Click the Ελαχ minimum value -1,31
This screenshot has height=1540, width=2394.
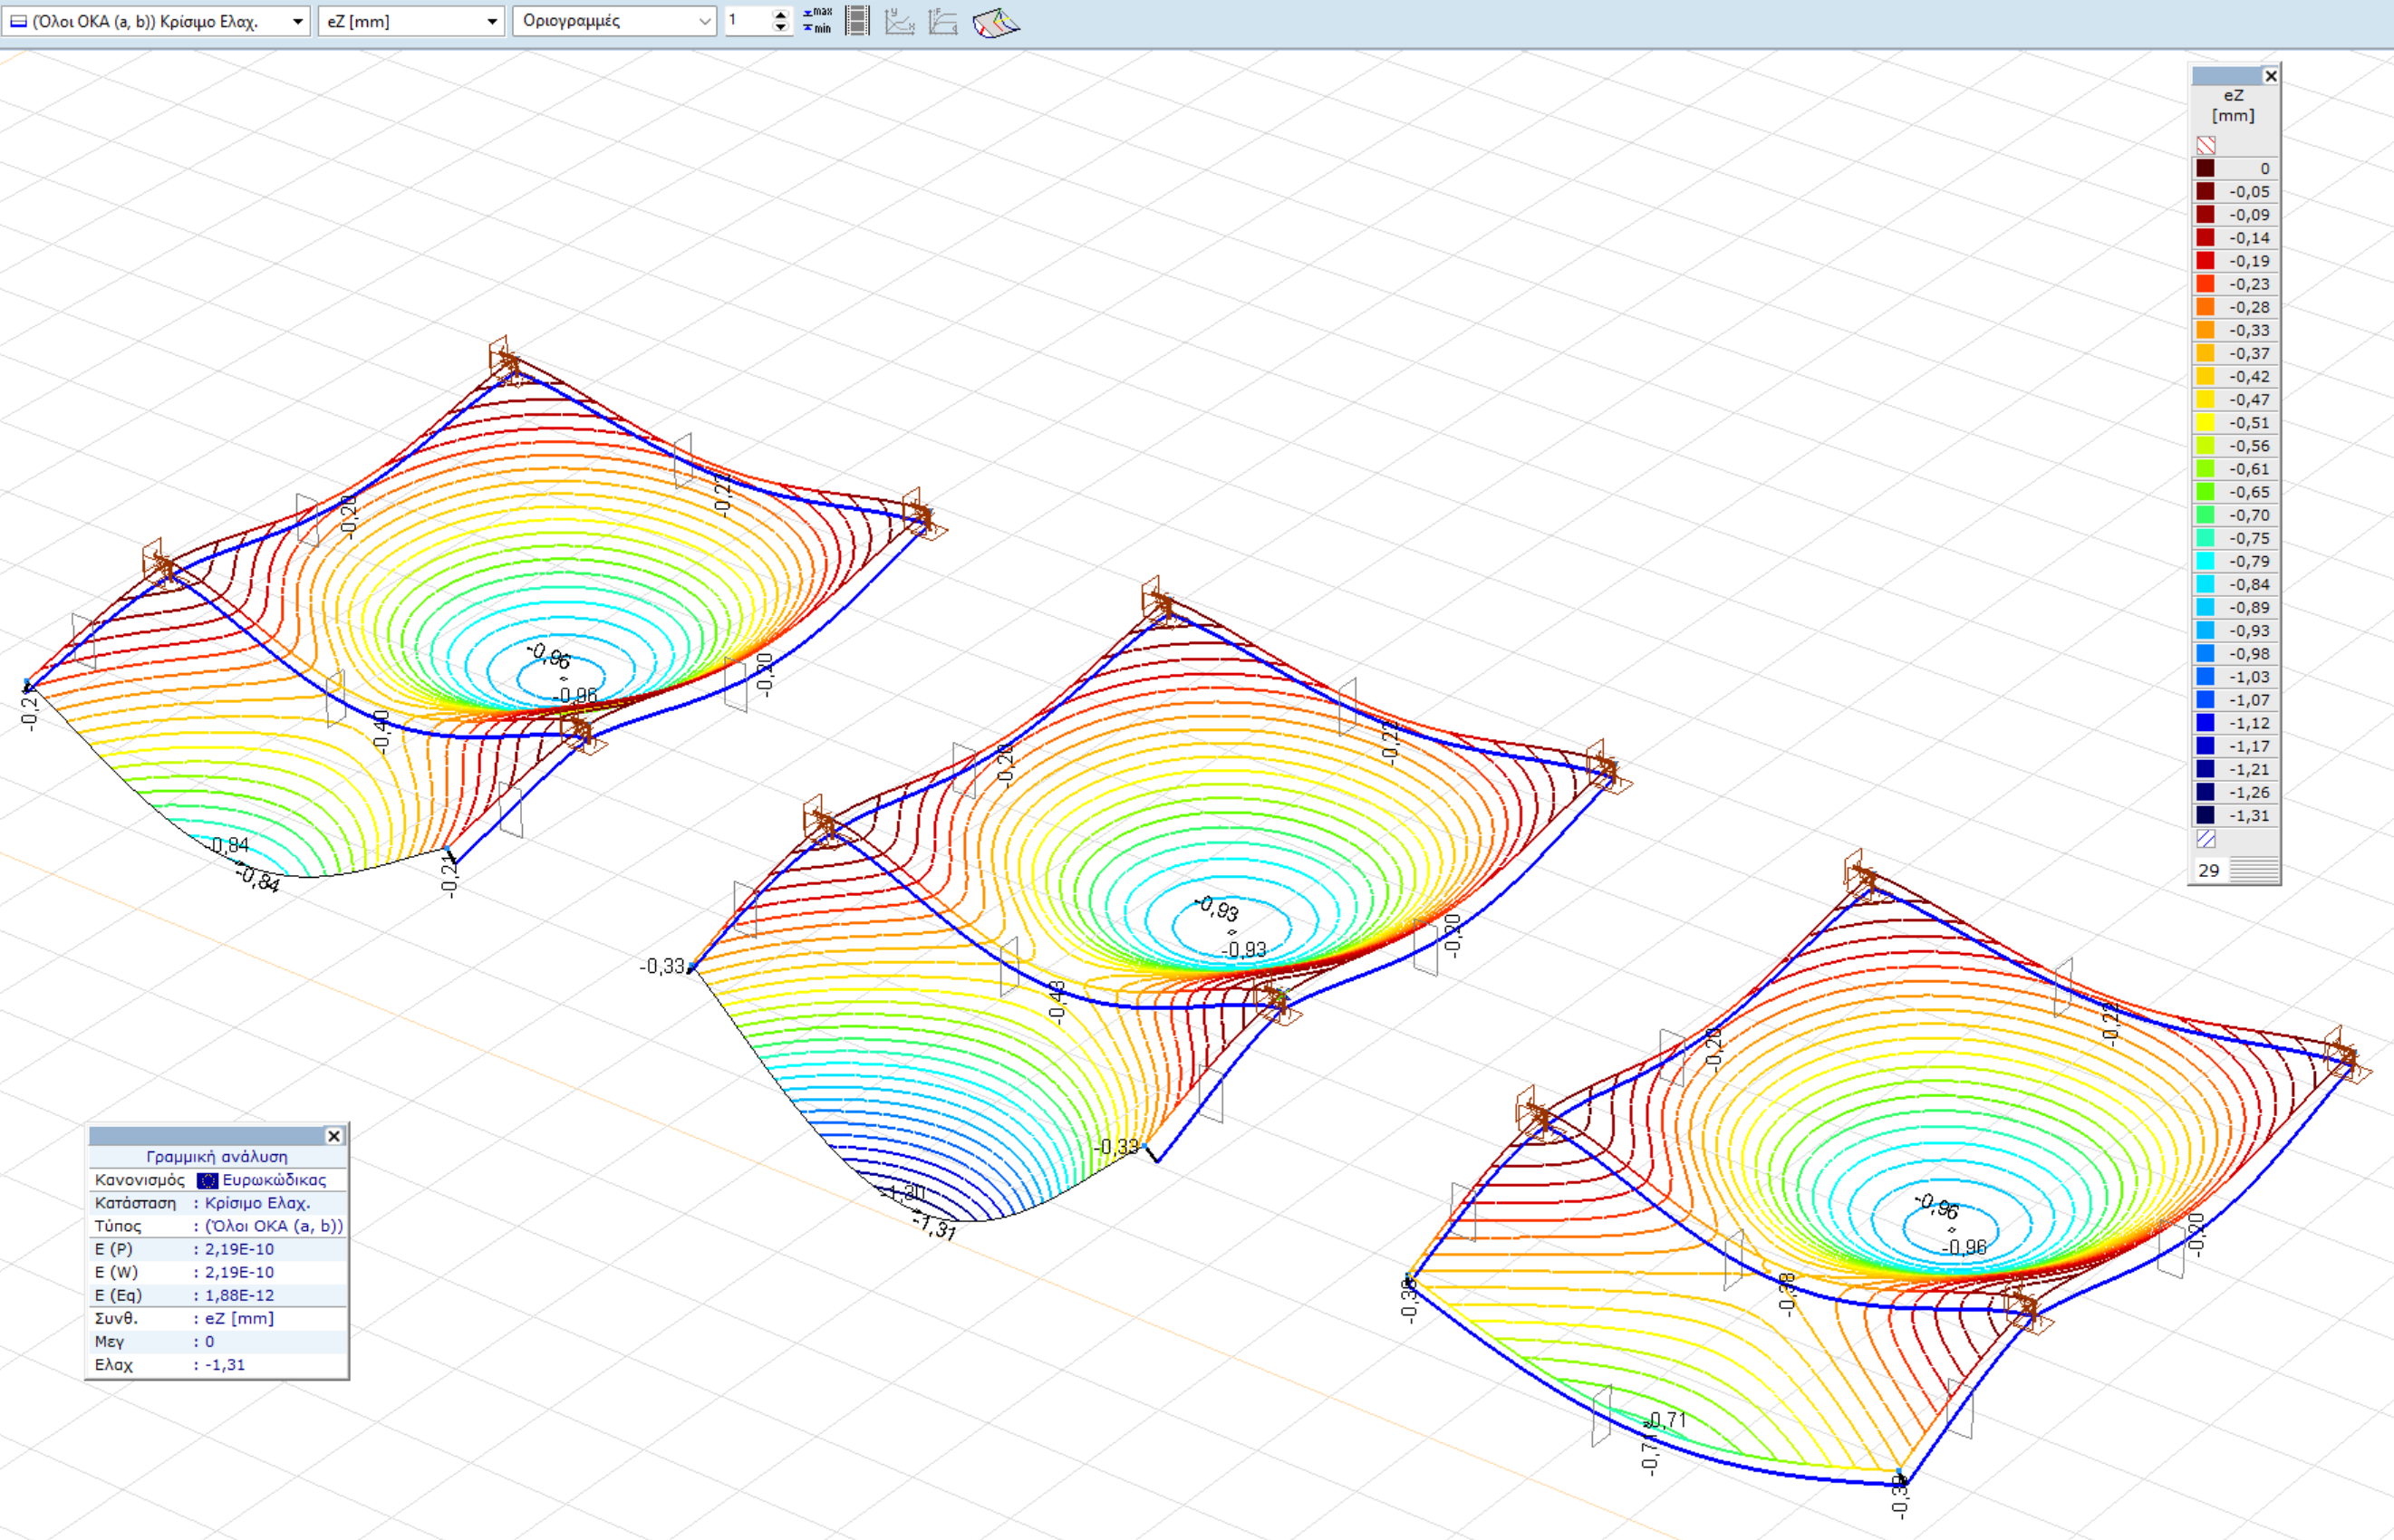point(225,1365)
